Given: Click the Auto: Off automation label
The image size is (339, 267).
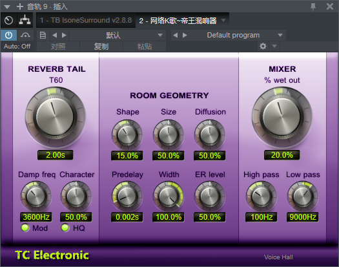Looking at the screenshot, I should coord(17,46).
